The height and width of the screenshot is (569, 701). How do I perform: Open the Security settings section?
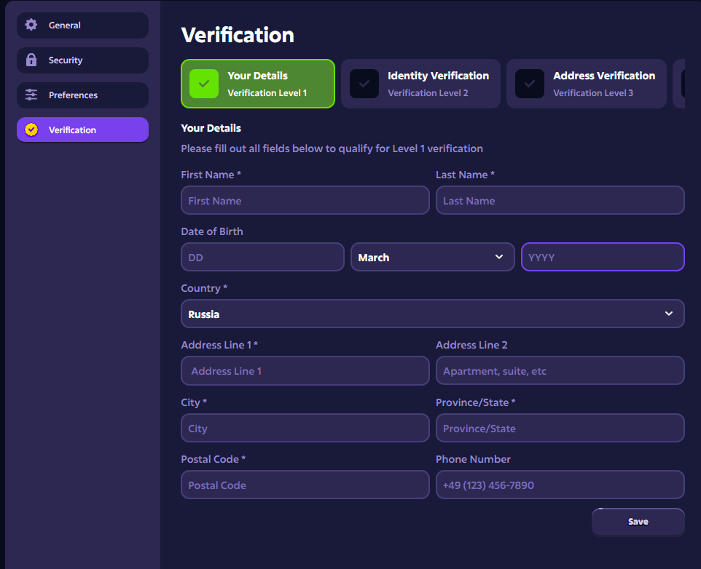pos(83,60)
